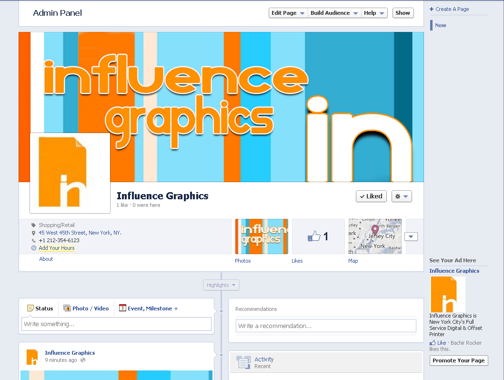This screenshot has width=504, height=380.
Task: Open the gear settings dropdown
Action: tap(402, 196)
